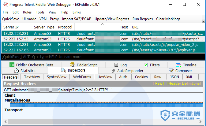Click the Timeline bars icon
The width and height of the screenshot is (206, 126).
point(178,65)
